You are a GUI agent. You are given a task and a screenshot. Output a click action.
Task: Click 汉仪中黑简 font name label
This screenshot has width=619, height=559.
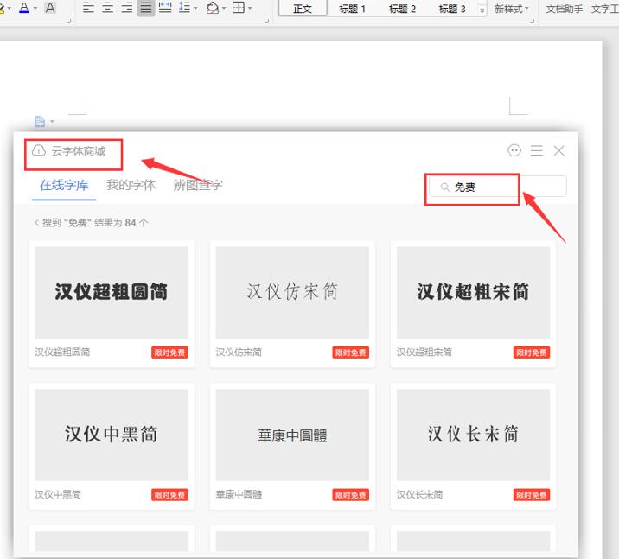coord(58,494)
